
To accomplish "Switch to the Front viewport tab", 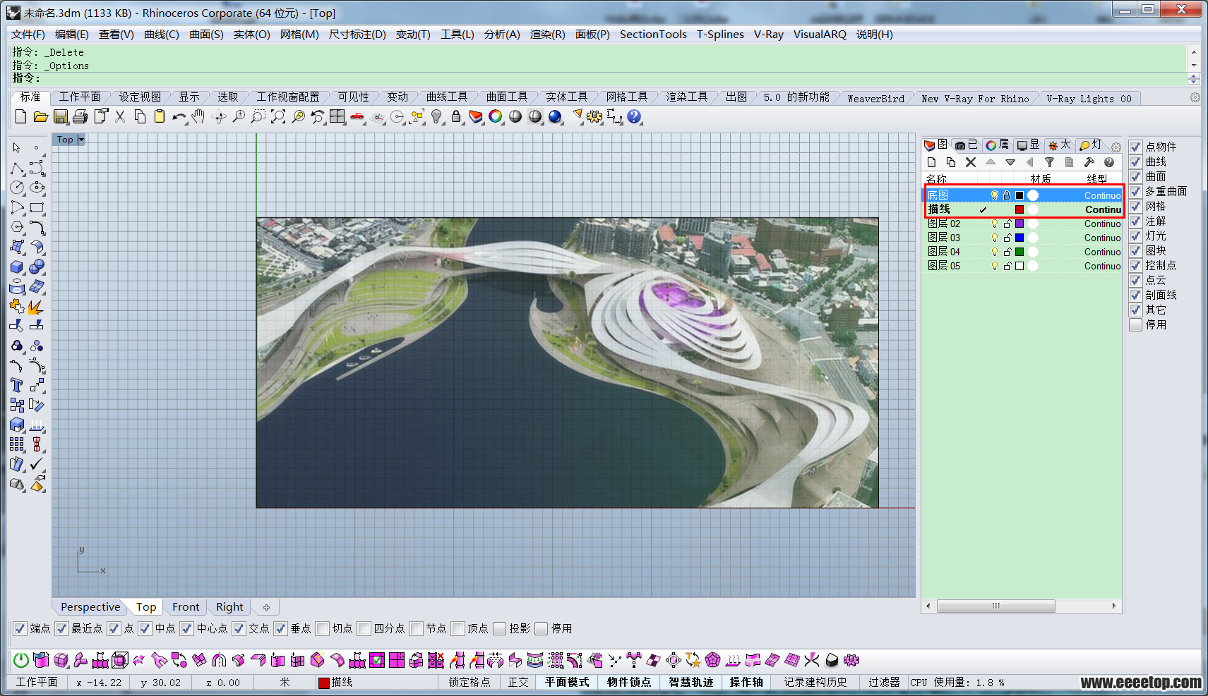I will (186, 606).
